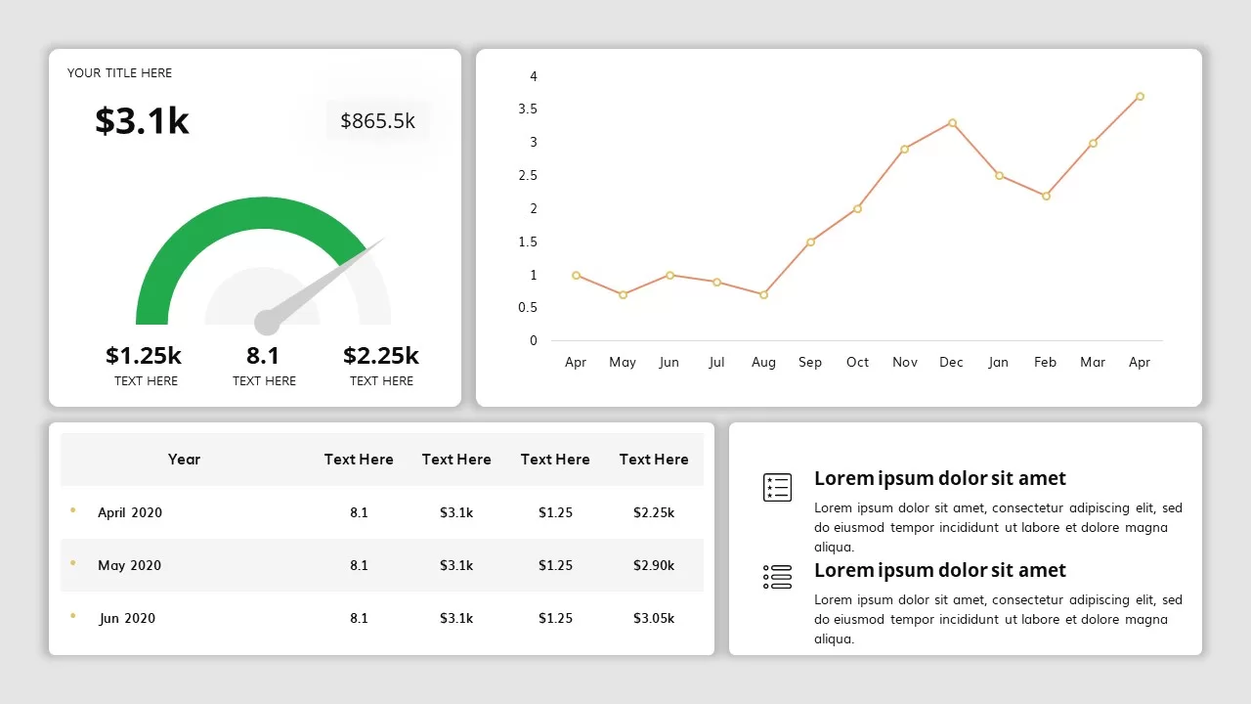Screen dimensions: 1251x704
Task: Click the star checklist icon
Action: point(777,487)
